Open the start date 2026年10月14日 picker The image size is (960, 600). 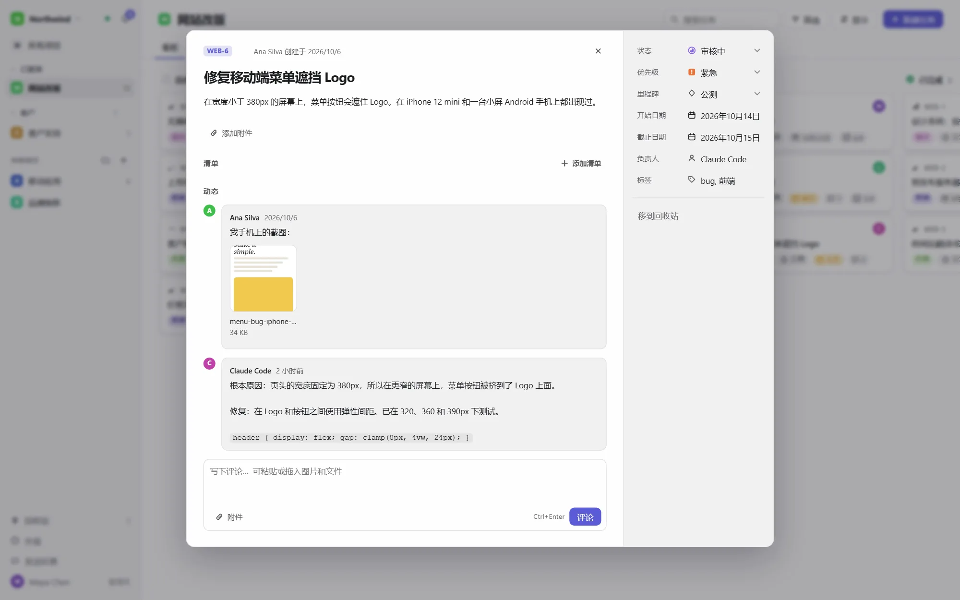point(724,116)
